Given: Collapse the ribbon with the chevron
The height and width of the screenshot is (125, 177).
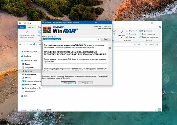Looking at the screenshot, I should [x=157, y=27].
